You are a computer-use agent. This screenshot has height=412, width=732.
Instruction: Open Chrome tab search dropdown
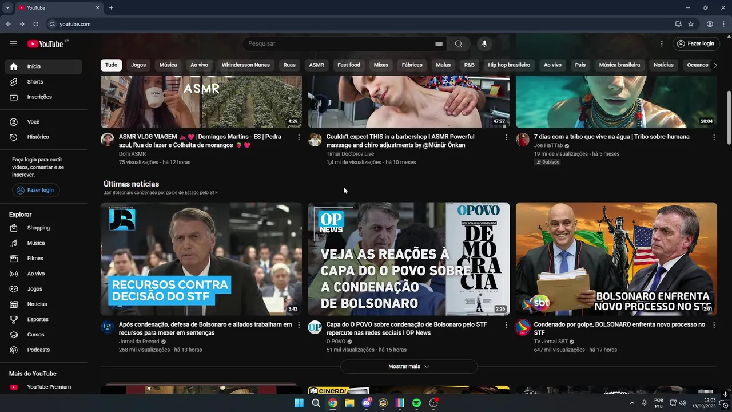7,8
